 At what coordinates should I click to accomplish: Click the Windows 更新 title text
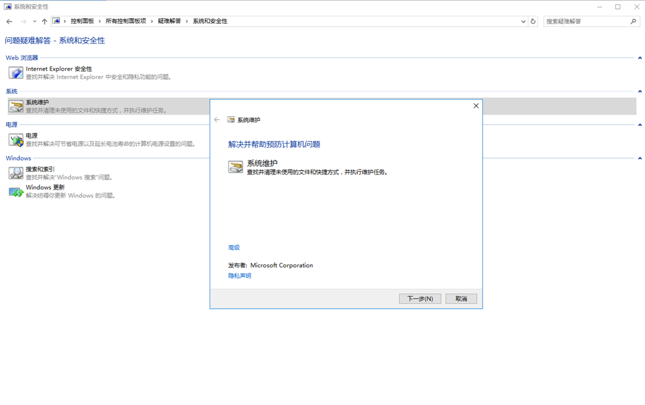click(45, 188)
